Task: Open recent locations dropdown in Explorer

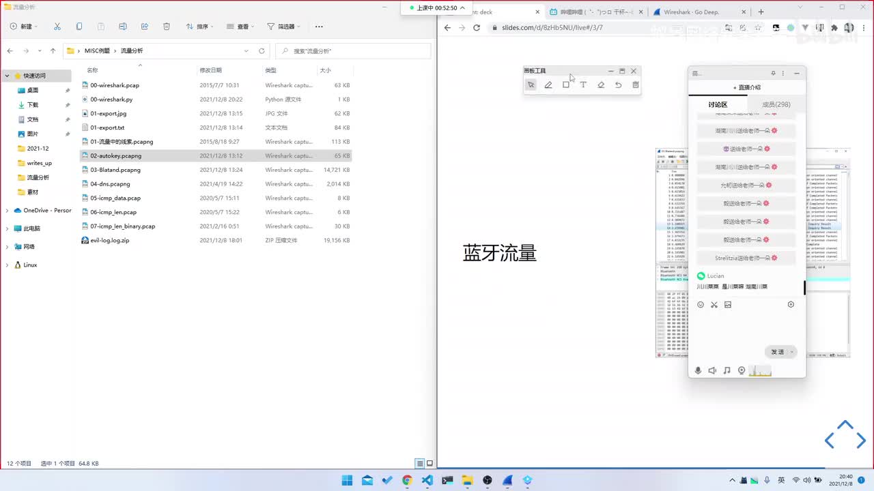Action: (x=40, y=51)
